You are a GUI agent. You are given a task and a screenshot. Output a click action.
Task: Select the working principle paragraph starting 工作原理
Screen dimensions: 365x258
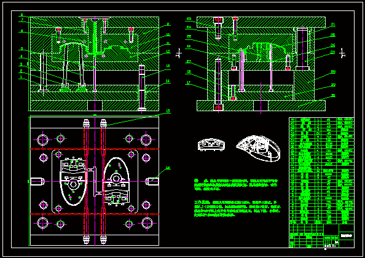pyautogui.click(x=237, y=209)
